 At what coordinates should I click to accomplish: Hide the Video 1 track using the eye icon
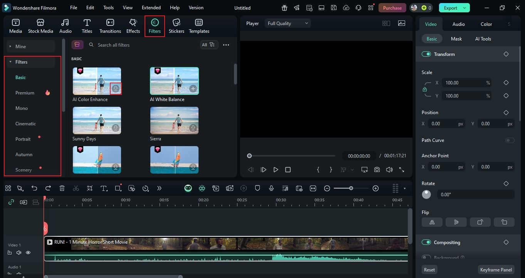(x=28, y=253)
